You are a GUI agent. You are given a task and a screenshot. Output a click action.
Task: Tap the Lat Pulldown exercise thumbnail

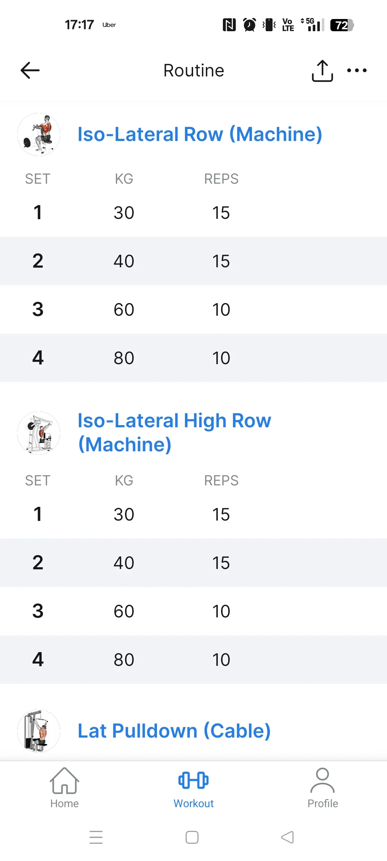click(x=39, y=731)
